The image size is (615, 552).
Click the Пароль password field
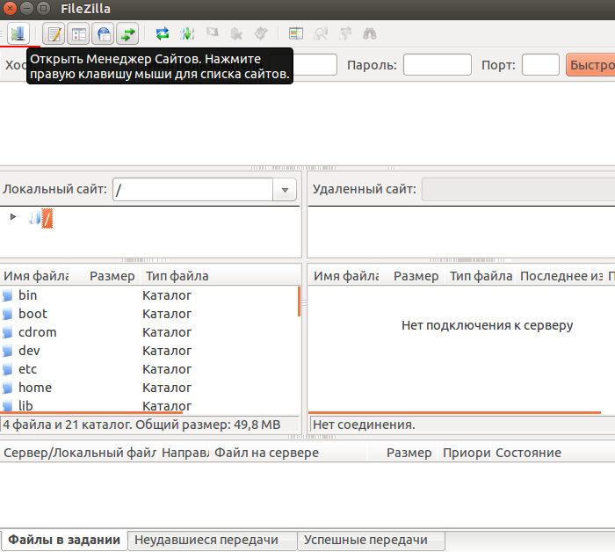438,65
